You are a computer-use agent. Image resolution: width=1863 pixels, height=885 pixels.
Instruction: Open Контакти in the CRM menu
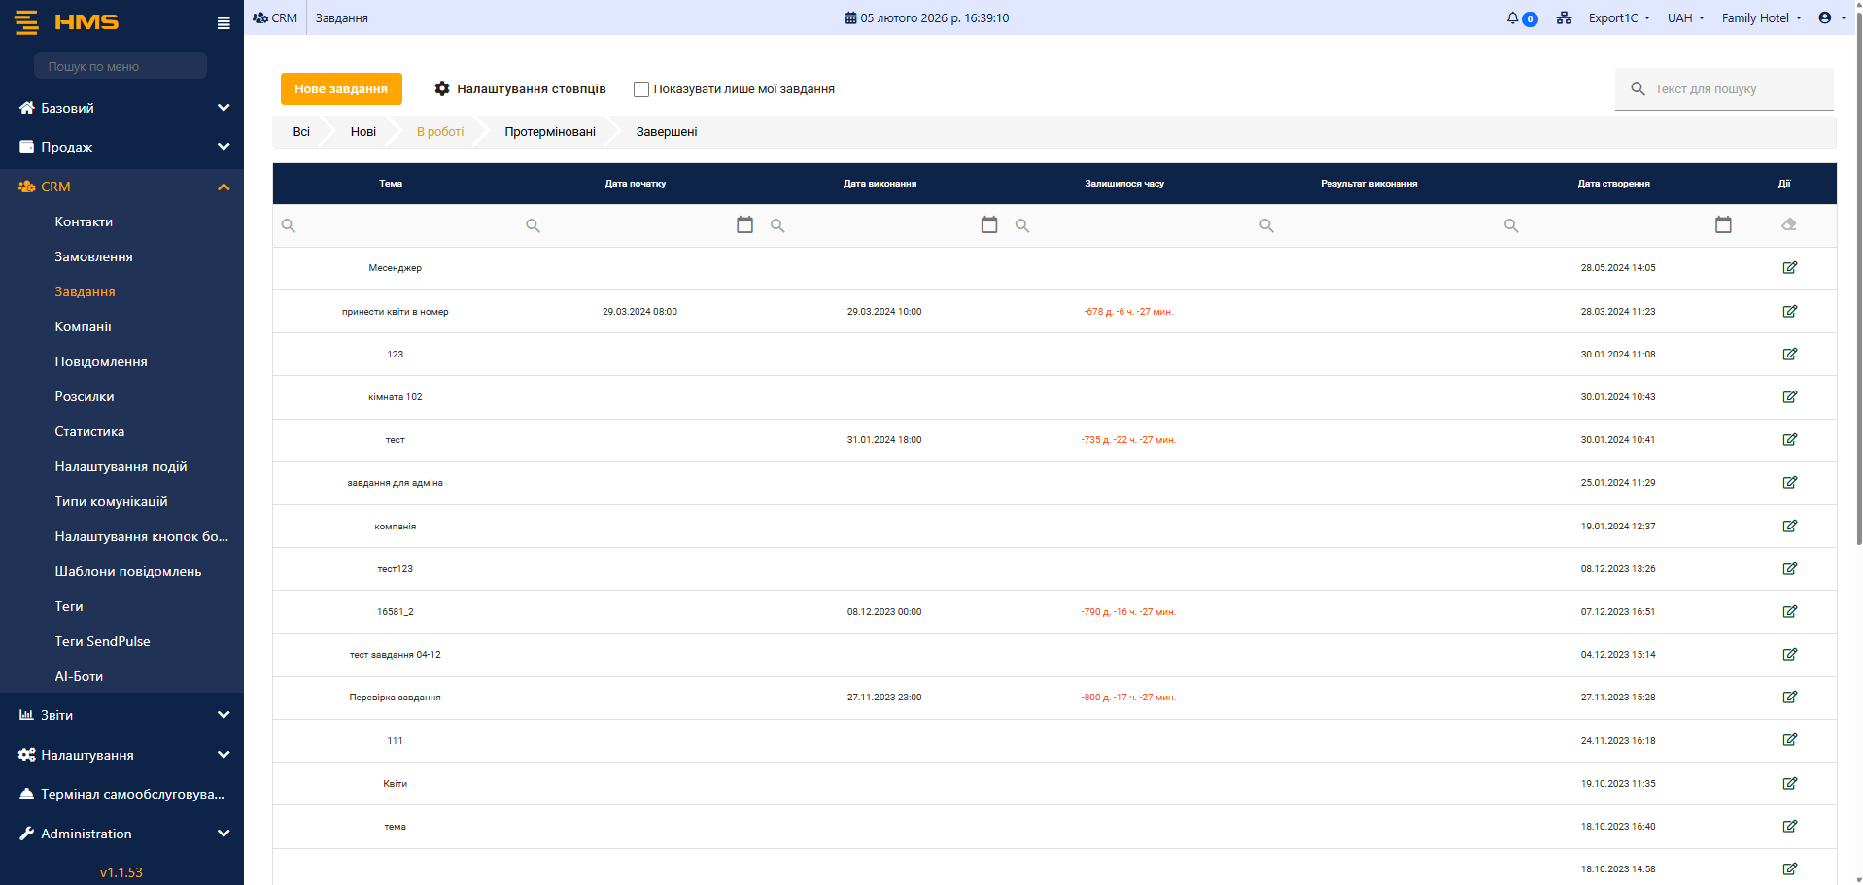point(84,222)
